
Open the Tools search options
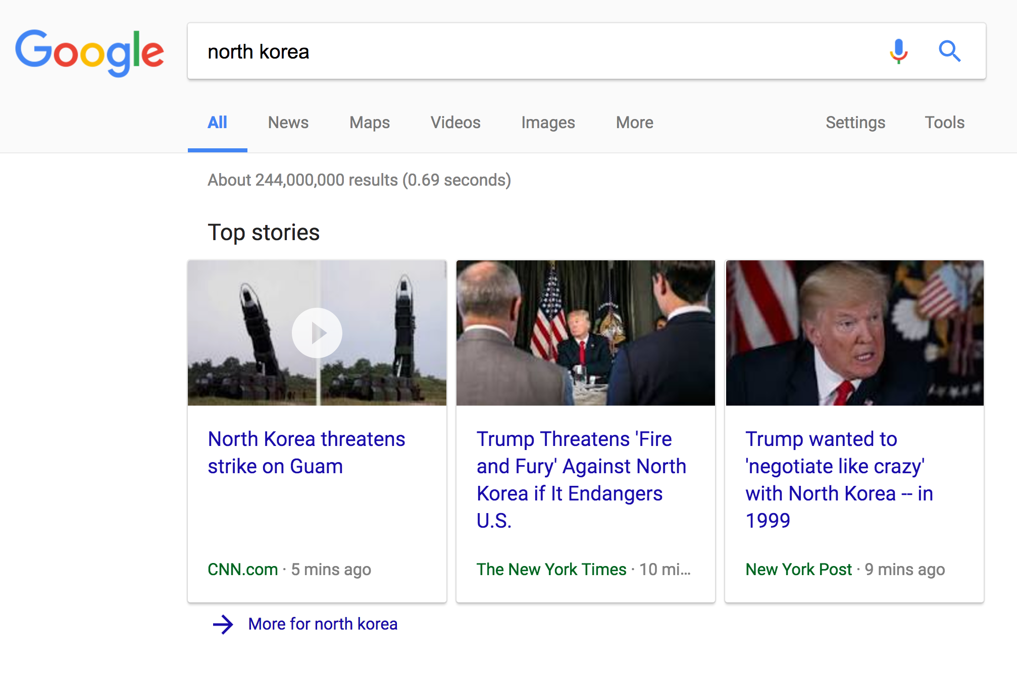(x=944, y=123)
